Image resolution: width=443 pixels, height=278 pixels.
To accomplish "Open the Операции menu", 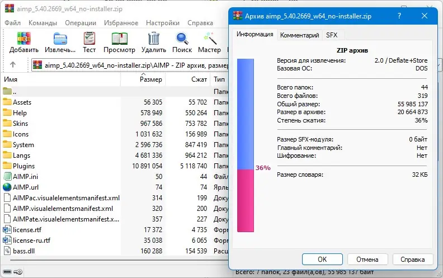I will pyautogui.click(x=81, y=23).
